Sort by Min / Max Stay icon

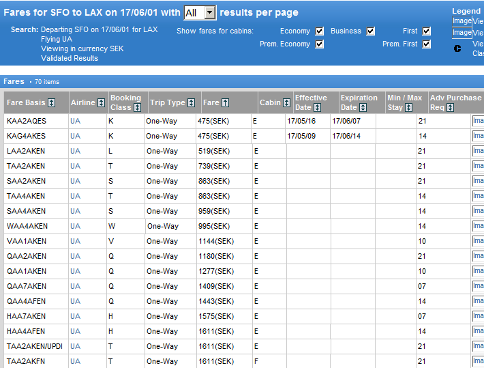pos(409,107)
